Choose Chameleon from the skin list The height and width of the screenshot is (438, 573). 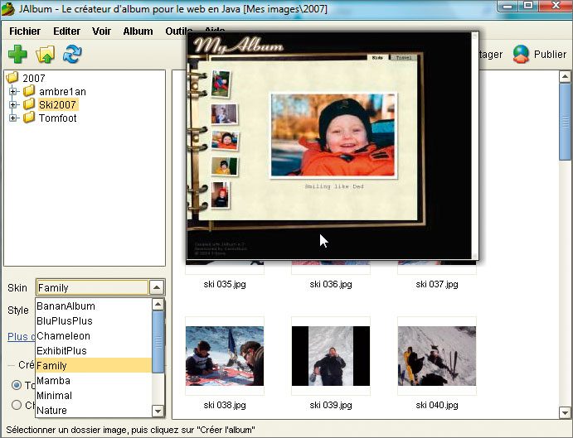(x=63, y=336)
